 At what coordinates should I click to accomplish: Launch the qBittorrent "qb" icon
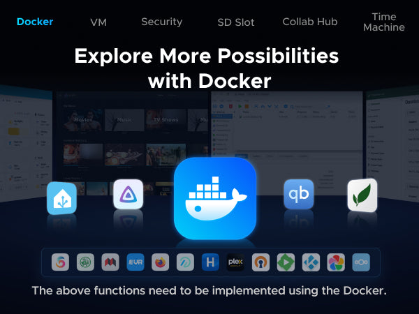[x=298, y=195]
